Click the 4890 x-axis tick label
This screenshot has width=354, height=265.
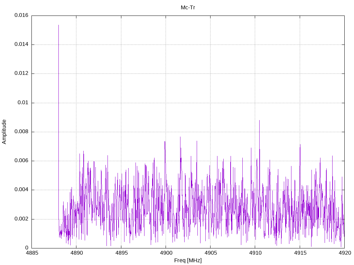76,253
